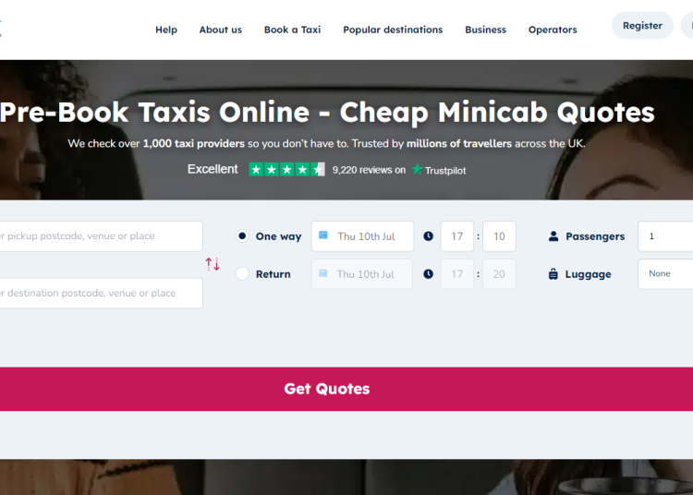This screenshot has height=495, width=693.
Task: Open the Return minute selector showing 20
Action: click(499, 274)
